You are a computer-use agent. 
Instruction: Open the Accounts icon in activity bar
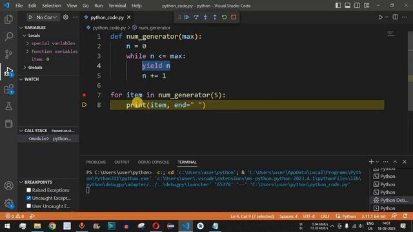[8, 186]
